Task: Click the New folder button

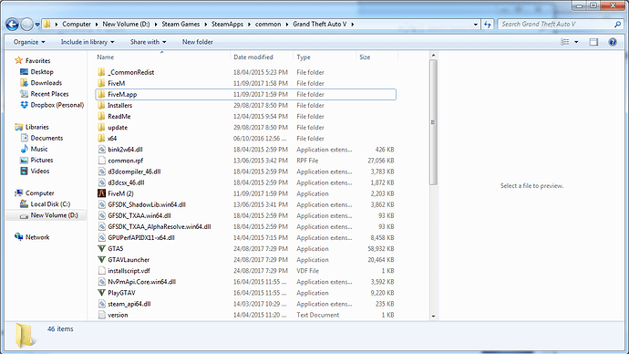Action: point(198,42)
